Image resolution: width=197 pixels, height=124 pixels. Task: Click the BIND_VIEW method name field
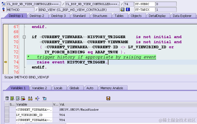[x=79, y=10]
